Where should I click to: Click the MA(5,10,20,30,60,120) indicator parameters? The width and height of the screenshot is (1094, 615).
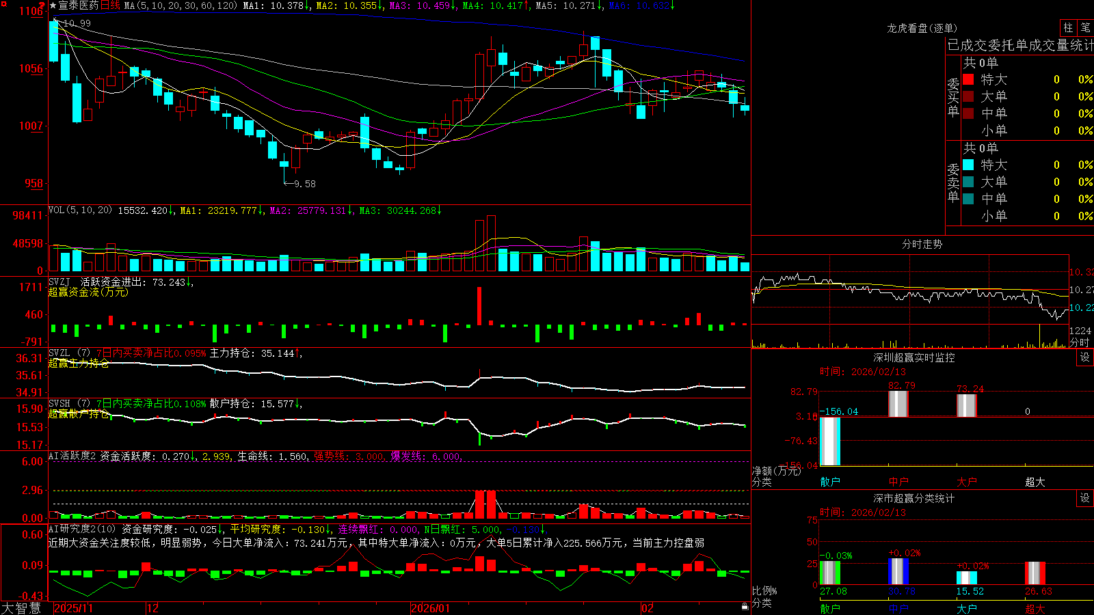(181, 5)
